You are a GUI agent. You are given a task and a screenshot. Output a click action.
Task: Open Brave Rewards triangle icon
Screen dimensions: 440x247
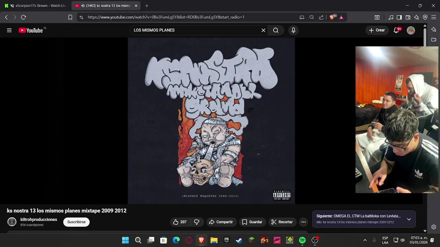tap(341, 17)
